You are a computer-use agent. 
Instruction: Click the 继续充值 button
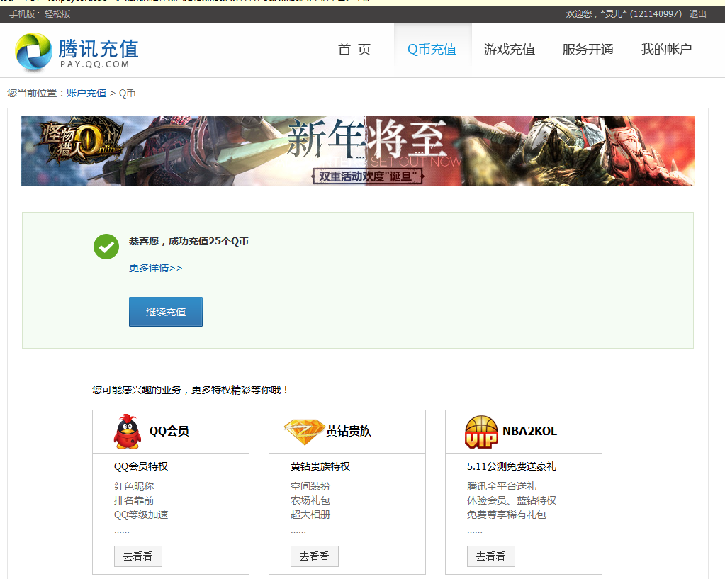[166, 312]
